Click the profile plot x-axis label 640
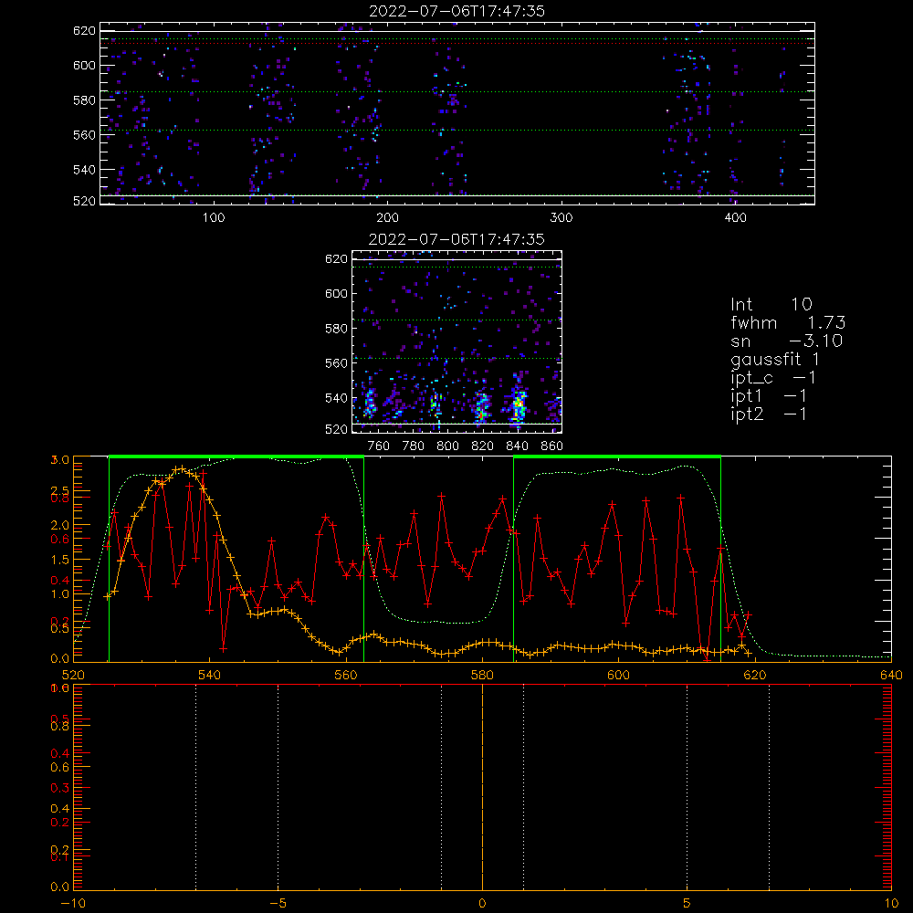 coord(891,676)
